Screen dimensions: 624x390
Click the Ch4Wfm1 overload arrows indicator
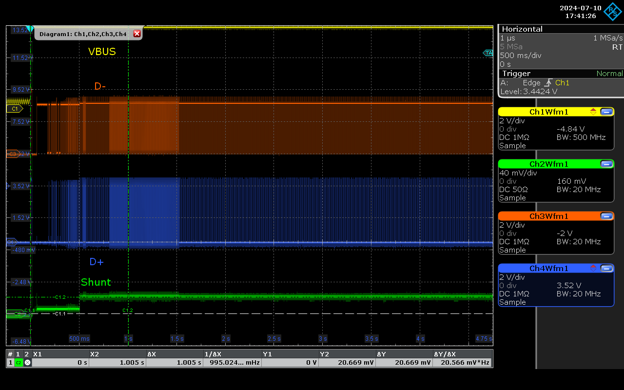point(593,268)
